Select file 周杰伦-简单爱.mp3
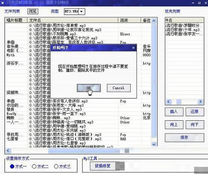Screen dimensions: 208x174 point(57,25)
